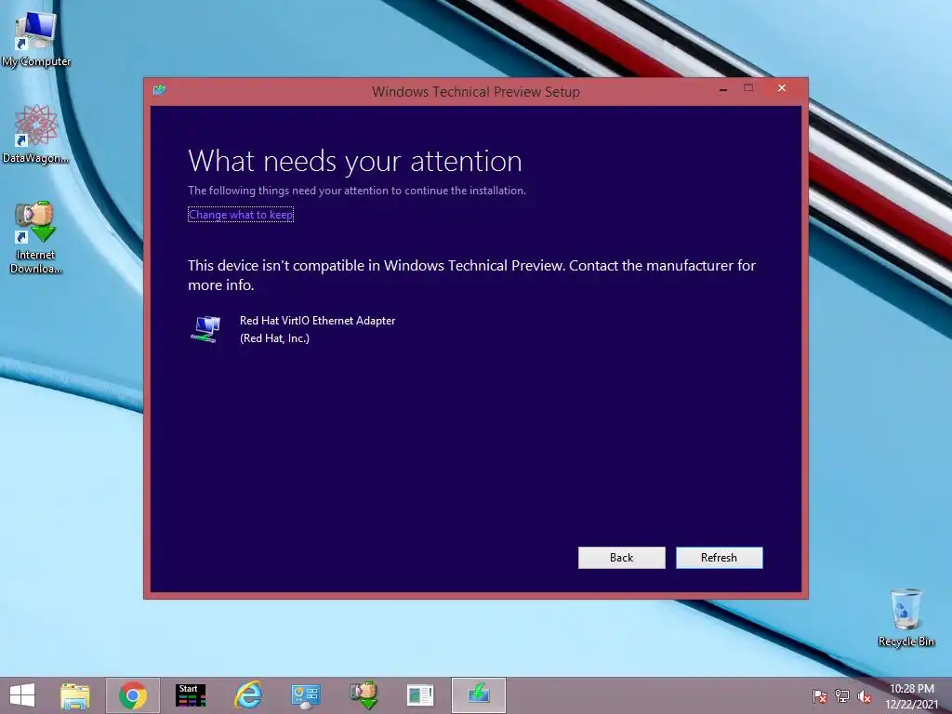Open Internet Download Manager taskbar icon
Screen dimensions: 952x714
coord(364,695)
